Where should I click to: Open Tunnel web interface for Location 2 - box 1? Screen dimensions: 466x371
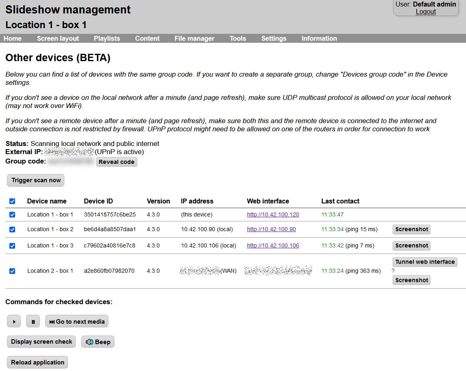point(424,262)
